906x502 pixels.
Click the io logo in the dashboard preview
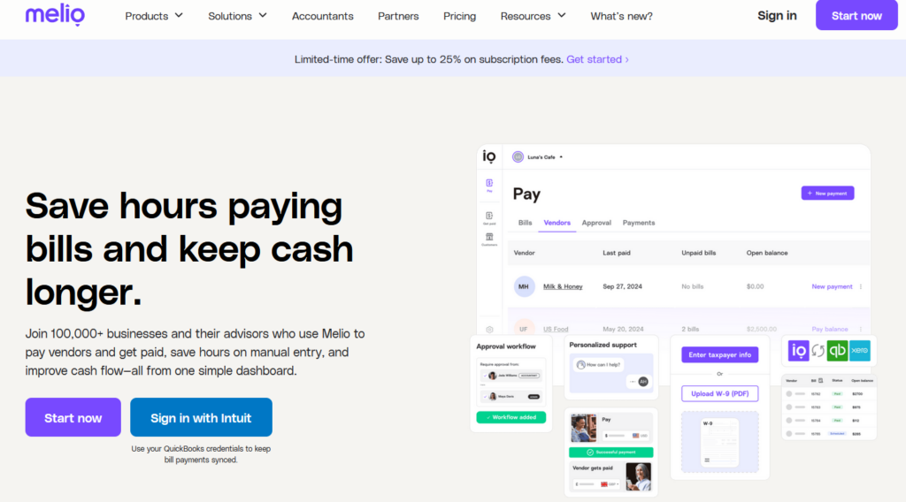tap(488, 157)
